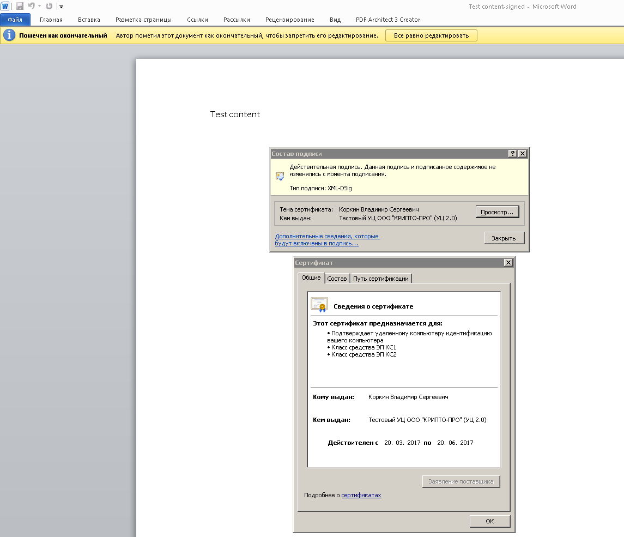This screenshot has width=624, height=537.
Task: Click the Кому выдан name in Сертификат dialog
Action: tap(408, 397)
